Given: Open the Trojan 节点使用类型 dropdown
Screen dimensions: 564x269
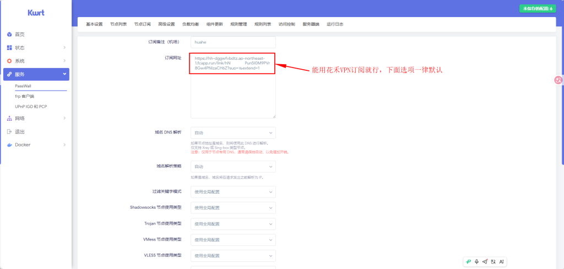Looking at the screenshot, I should [233, 224].
